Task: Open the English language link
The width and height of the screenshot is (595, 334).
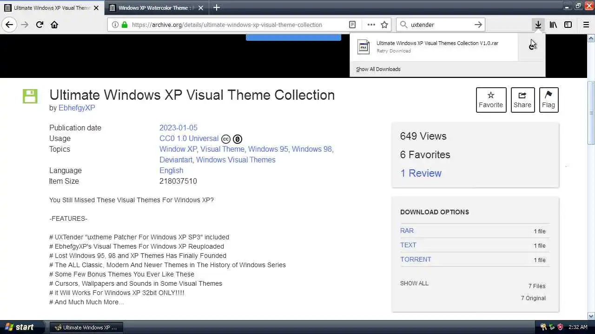Action: [x=171, y=170]
